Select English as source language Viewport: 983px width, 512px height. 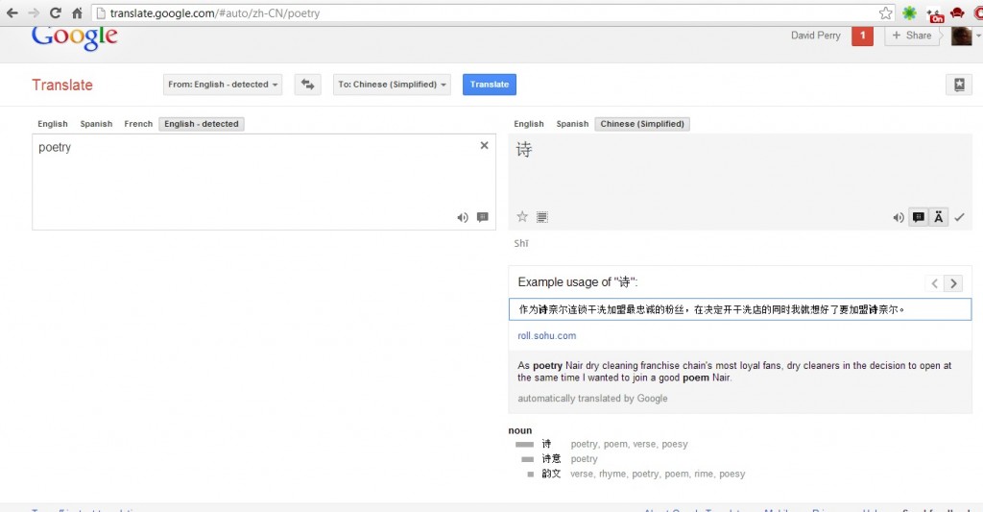[x=53, y=124]
